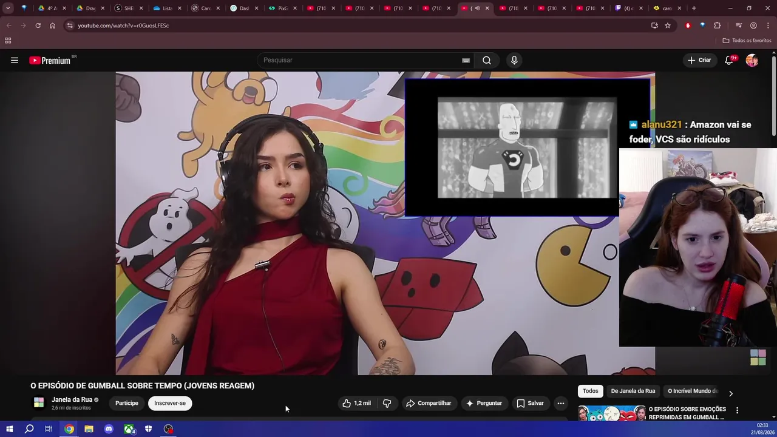777x437 pixels.
Task: Go to the browser home page
Action: (x=52, y=25)
